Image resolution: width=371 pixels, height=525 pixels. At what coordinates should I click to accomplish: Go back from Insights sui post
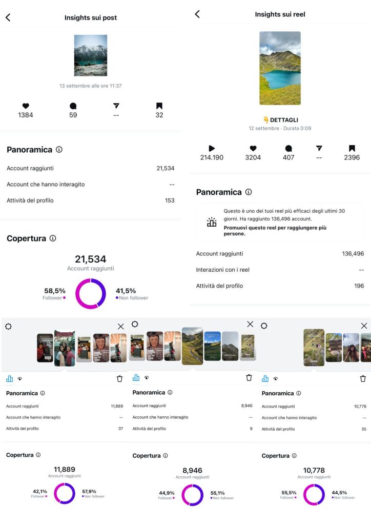point(8,17)
